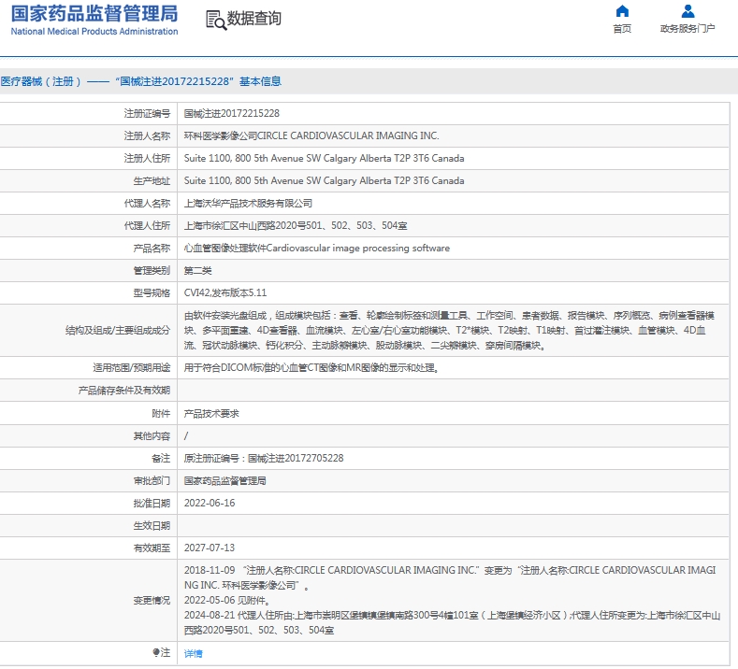Select the 数据查询 heading text
The image size is (738, 669).
click(253, 19)
